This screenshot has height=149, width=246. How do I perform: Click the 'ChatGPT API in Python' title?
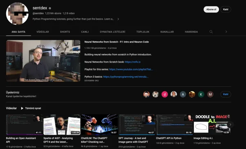pos(169,138)
